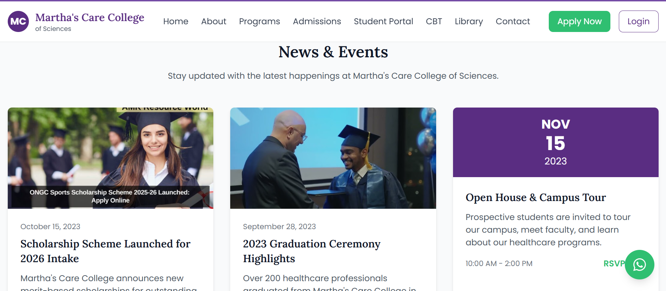The width and height of the screenshot is (666, 291).
Task: Click the Martha's Care College site title
Action: coord(90,18)
